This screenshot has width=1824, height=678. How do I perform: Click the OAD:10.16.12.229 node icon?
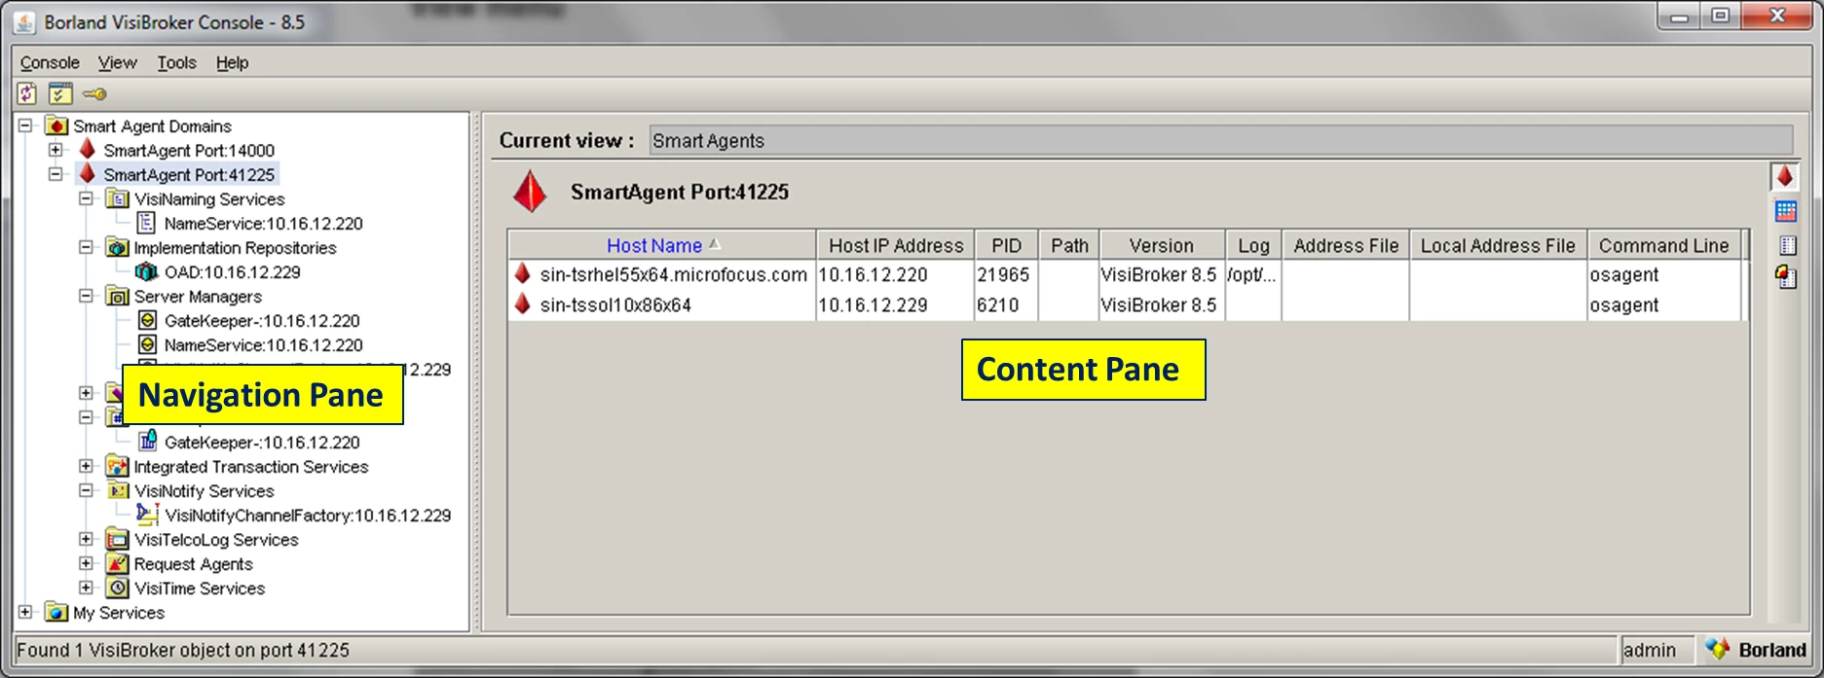point(147,271)
